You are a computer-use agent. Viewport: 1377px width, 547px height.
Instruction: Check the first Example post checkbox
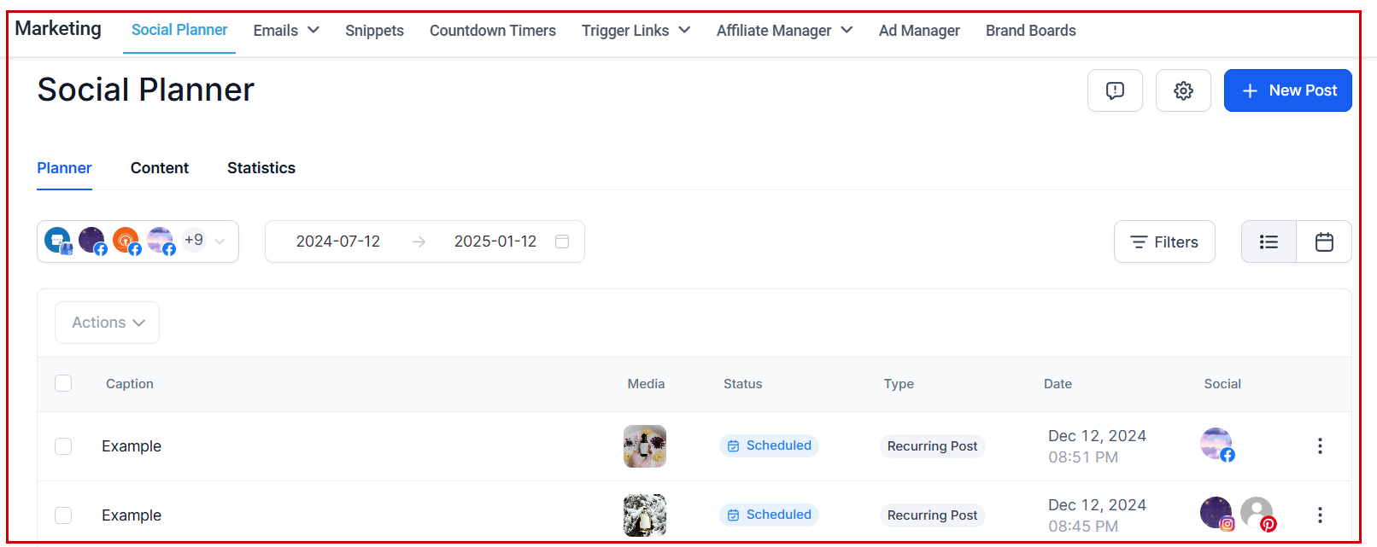(x=63, y=446)
